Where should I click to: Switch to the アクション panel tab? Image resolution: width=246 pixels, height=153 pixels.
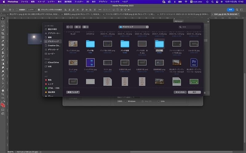(x=178, y=21)
